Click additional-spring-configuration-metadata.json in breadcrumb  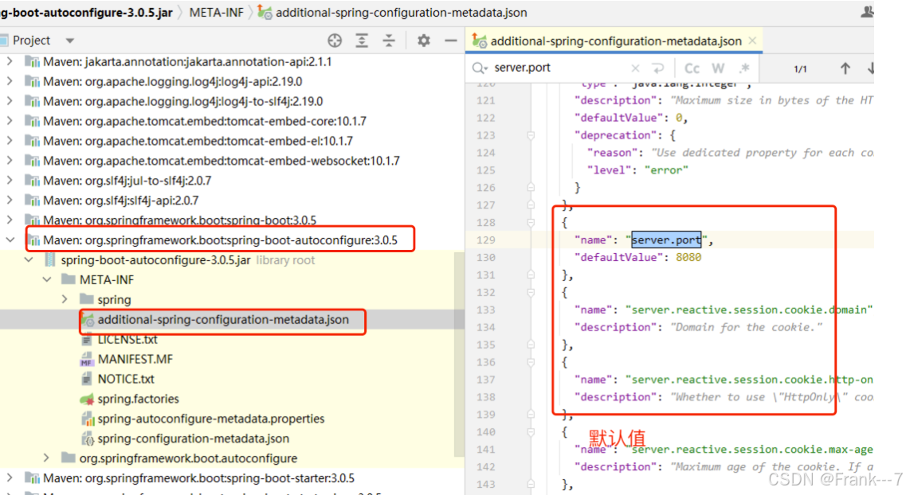coord(401,12)
